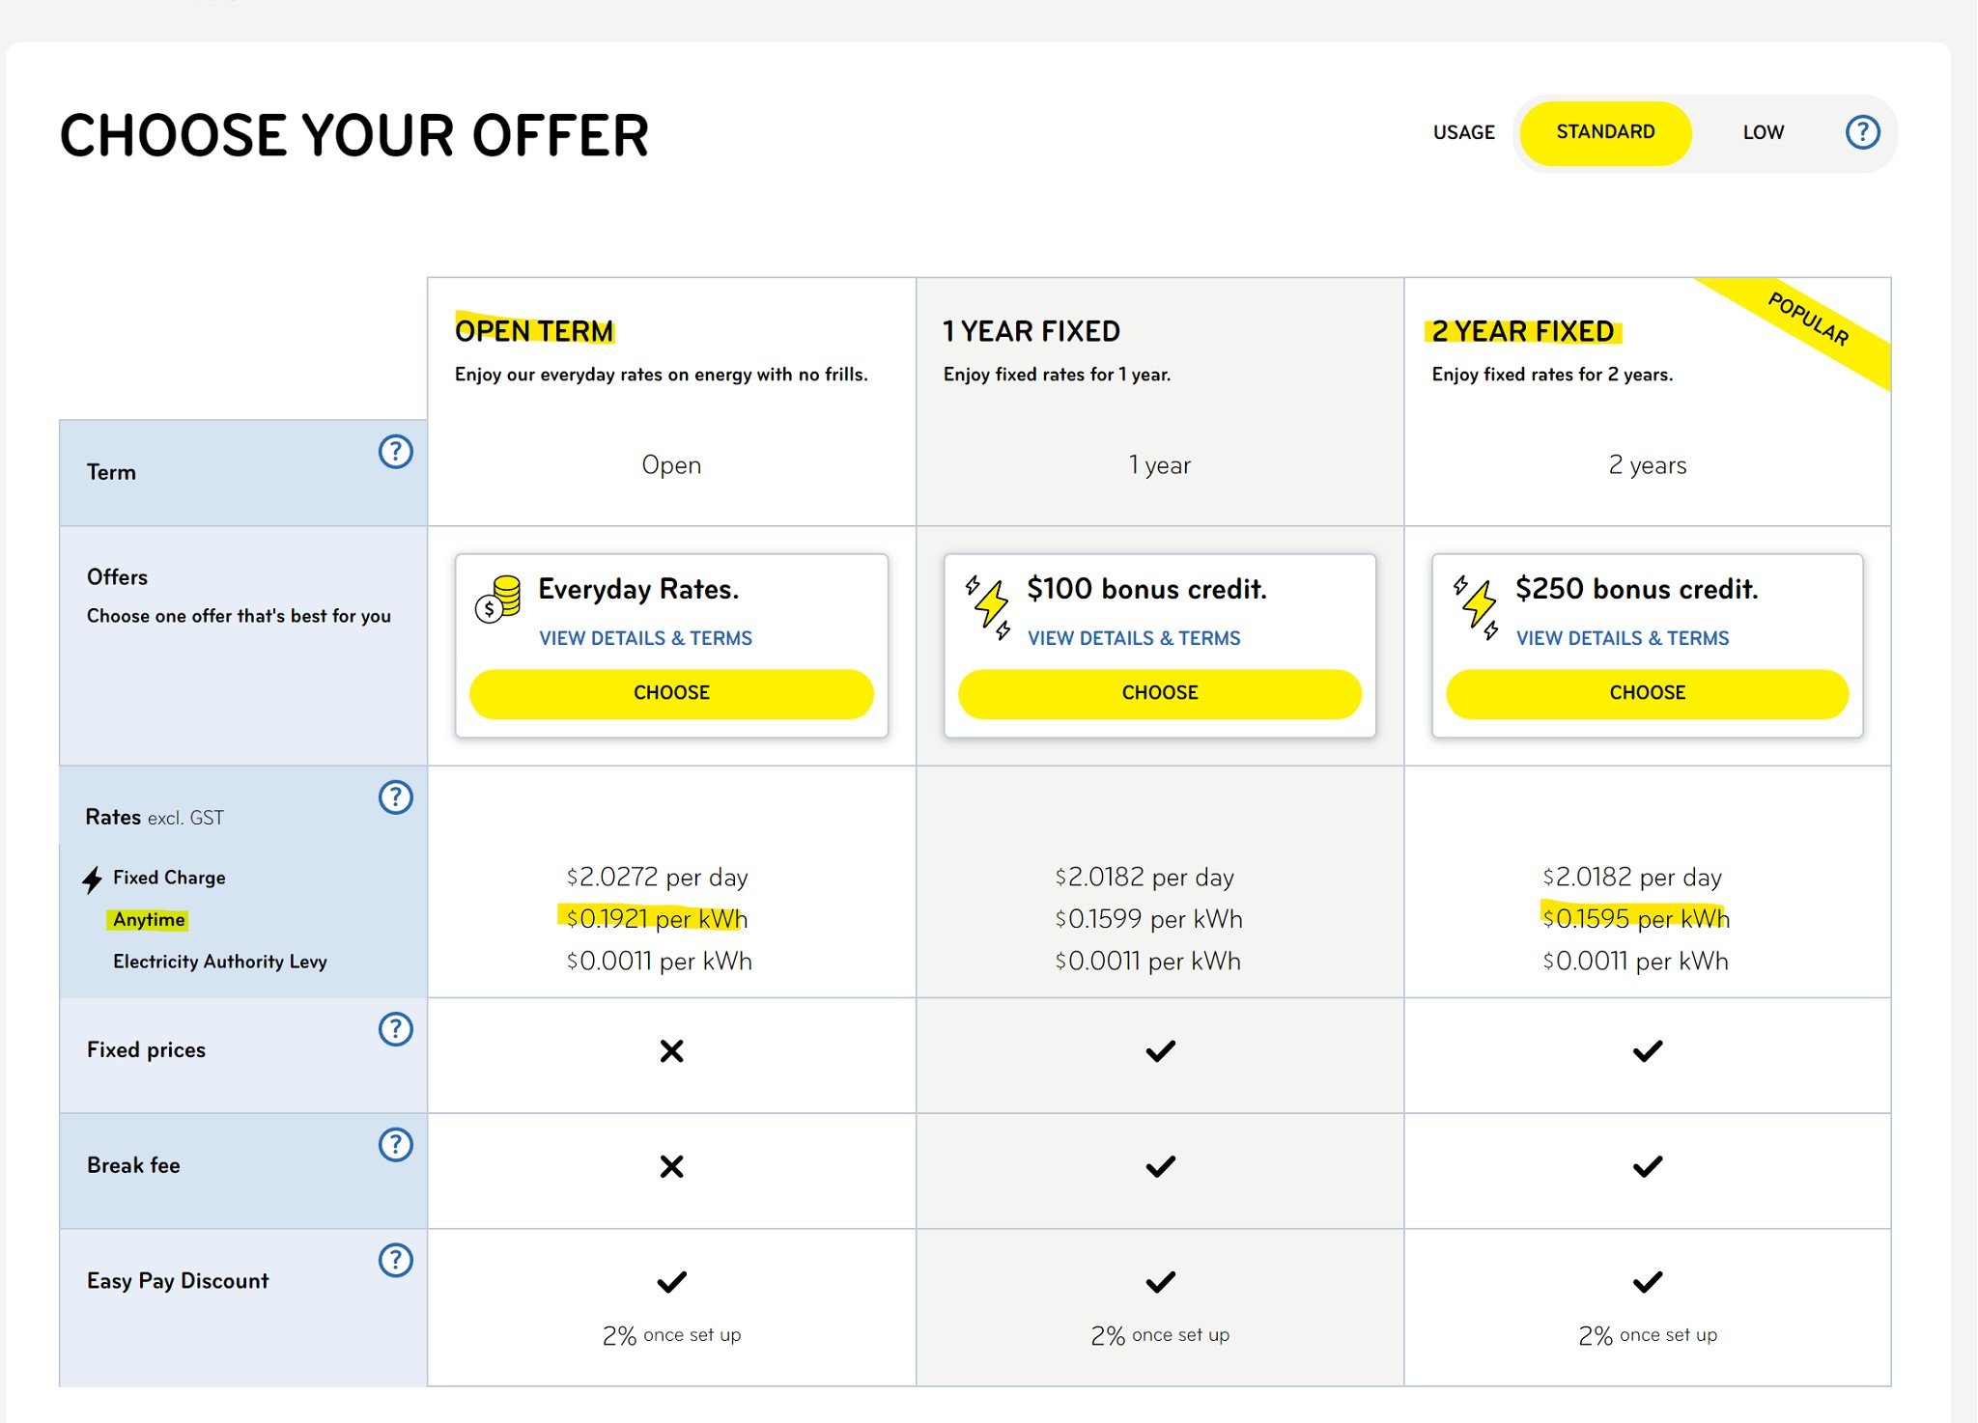Click the Fixed Charge lightning bolt icon
This screenshot has width=1978, height=1423.
point(93,879)
